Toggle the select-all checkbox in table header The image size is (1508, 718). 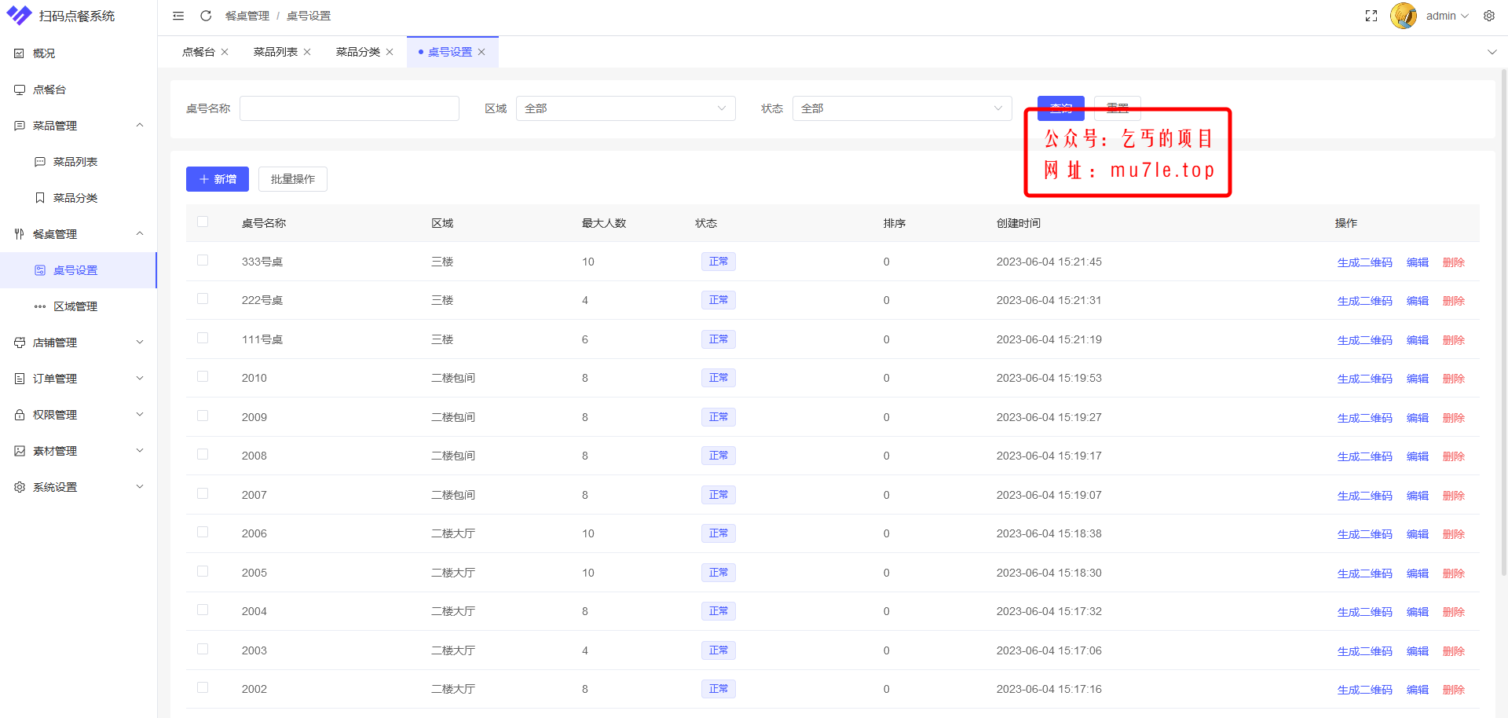coord(203,222)
